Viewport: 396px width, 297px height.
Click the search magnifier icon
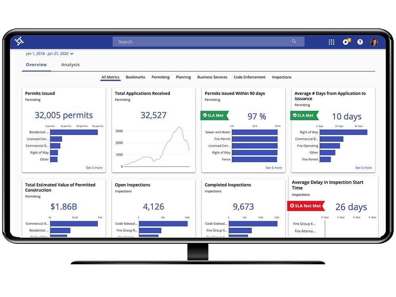[294, 42]
